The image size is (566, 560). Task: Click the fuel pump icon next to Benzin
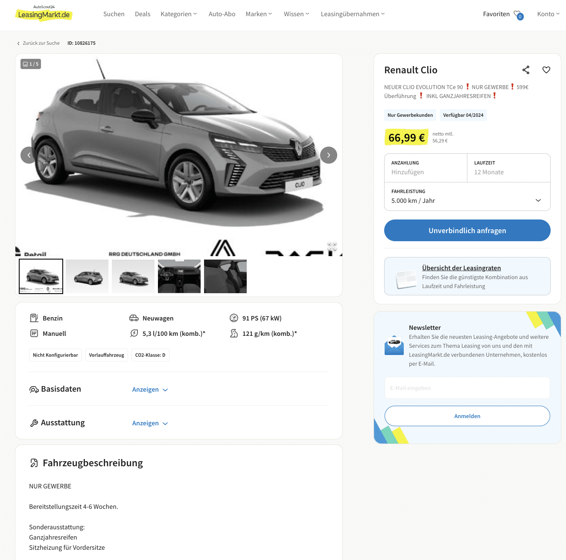coord(34,318)
